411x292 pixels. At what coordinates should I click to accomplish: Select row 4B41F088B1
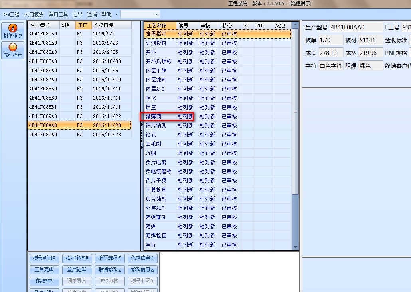[79, 107]
